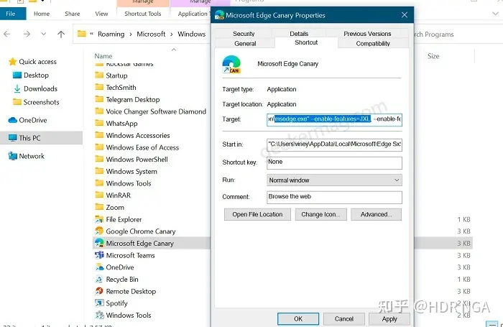Click the WhatsApp folder icon
The image size is (503, 327).
(99, 123)
